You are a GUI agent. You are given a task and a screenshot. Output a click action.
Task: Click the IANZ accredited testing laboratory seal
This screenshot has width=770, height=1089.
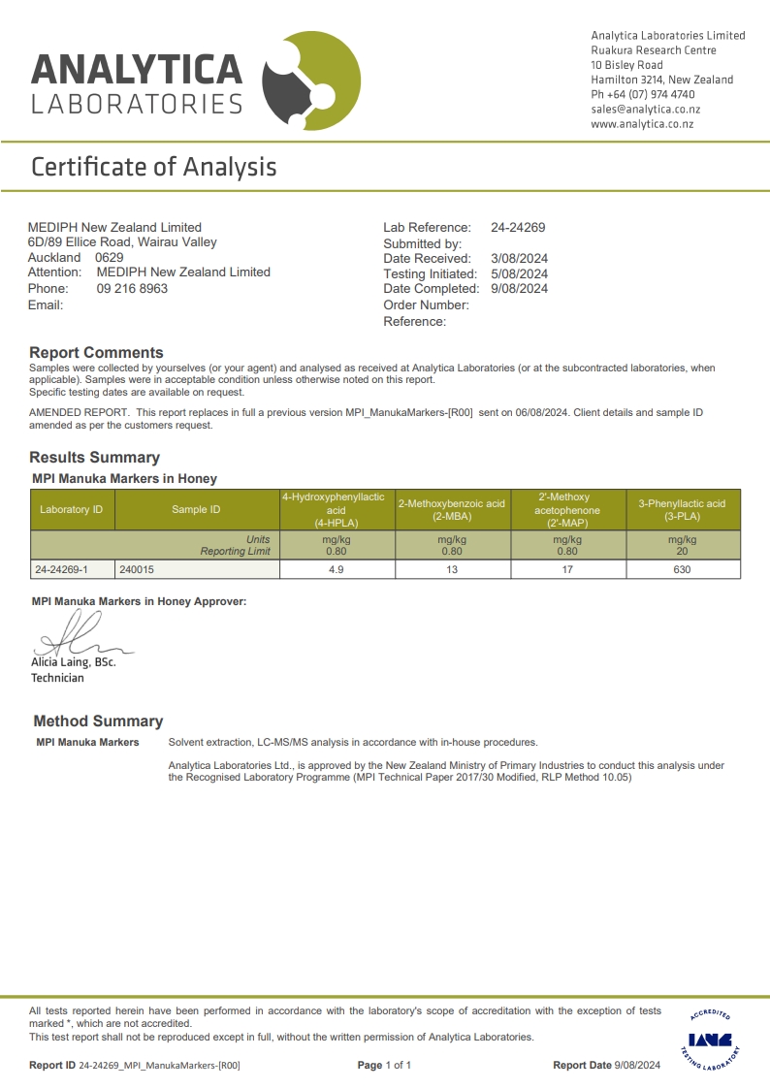click(x=710, y=1039)
